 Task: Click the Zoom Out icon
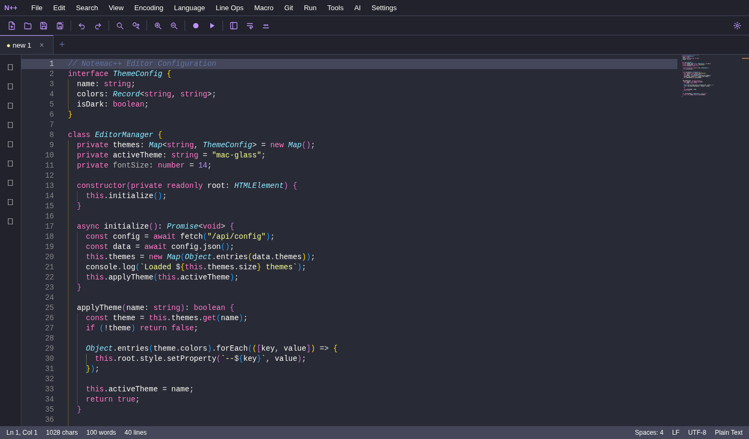pos(174,26)
